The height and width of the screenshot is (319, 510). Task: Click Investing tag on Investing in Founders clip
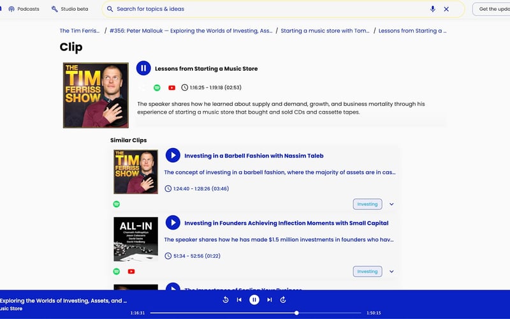point(368,272)
